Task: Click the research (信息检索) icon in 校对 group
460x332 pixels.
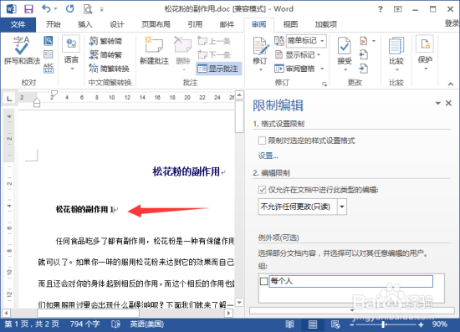Action: [49, 40]
